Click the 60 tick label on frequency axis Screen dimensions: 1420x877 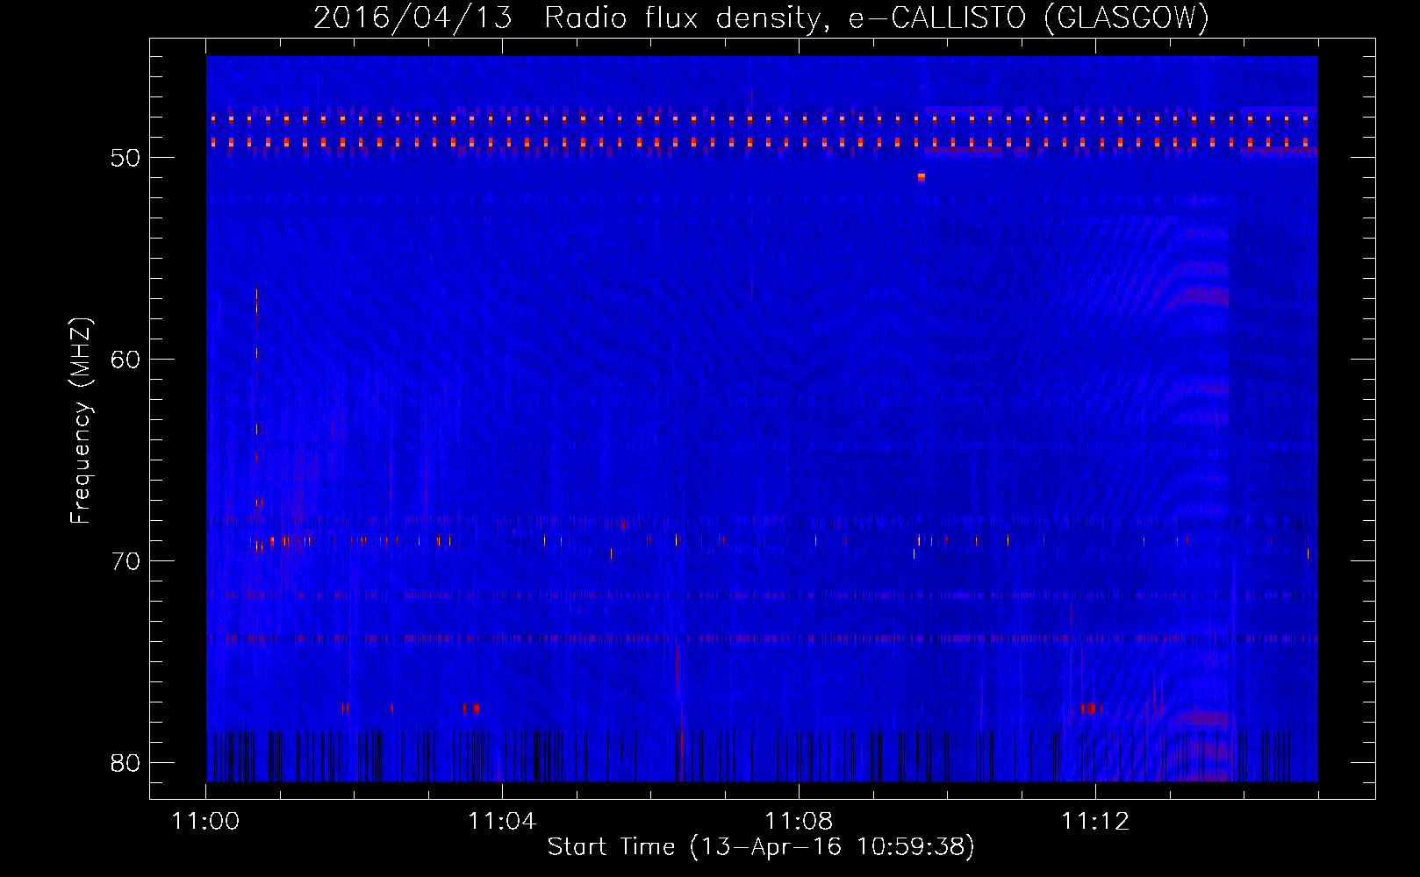(x=126, y=360)
